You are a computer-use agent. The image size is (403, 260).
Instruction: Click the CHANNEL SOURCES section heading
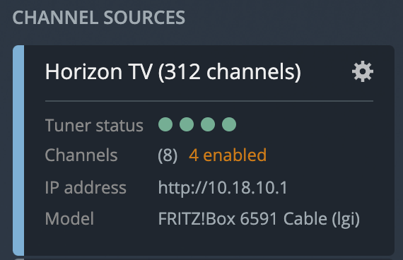click(x=99, y=18)
